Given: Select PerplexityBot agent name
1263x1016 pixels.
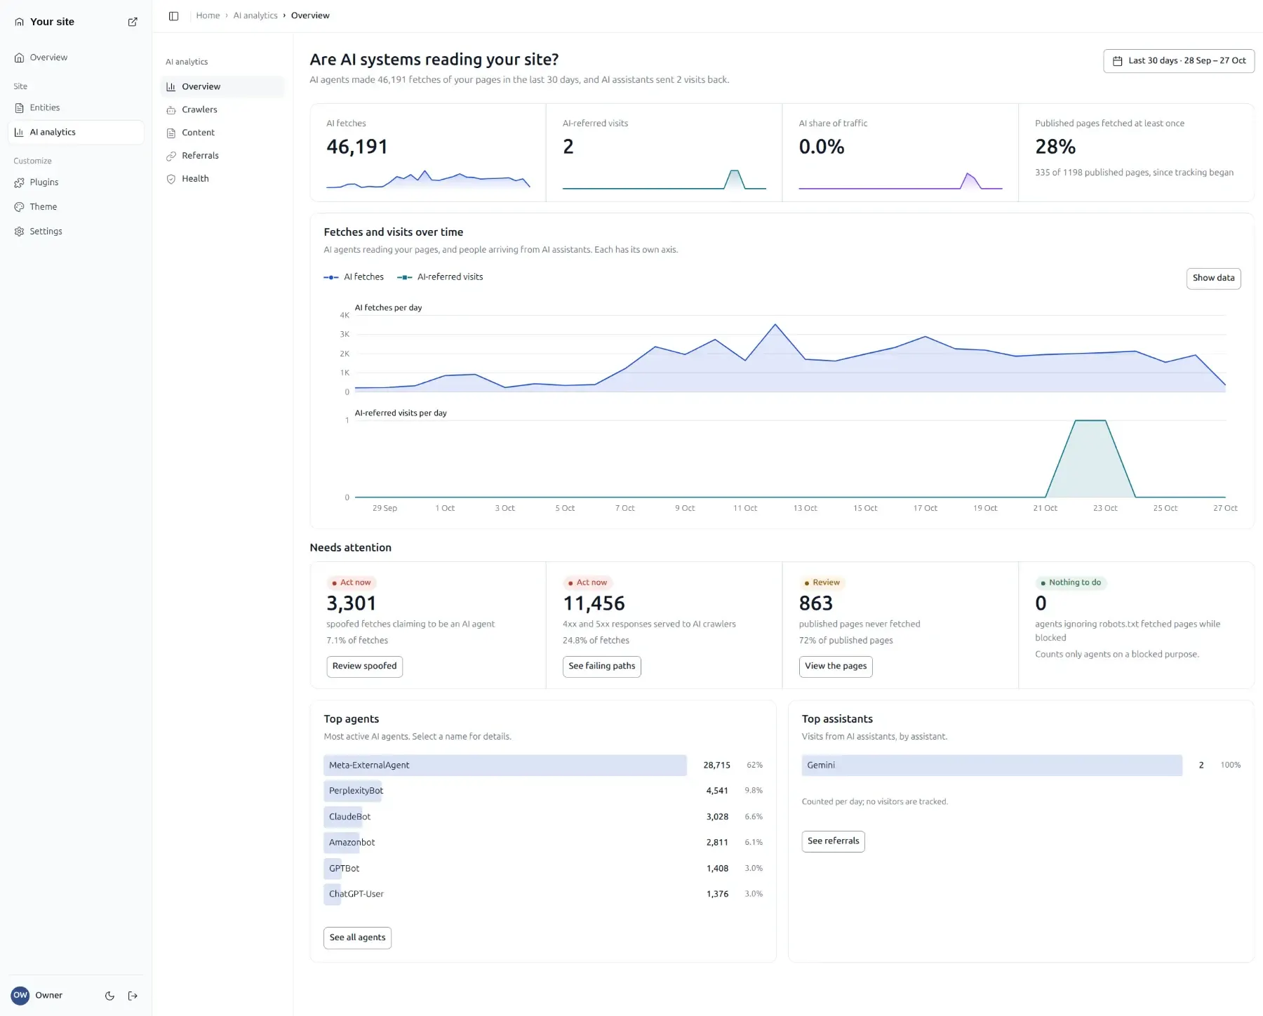Looking at the screenshot, I should tap(356, 791).
